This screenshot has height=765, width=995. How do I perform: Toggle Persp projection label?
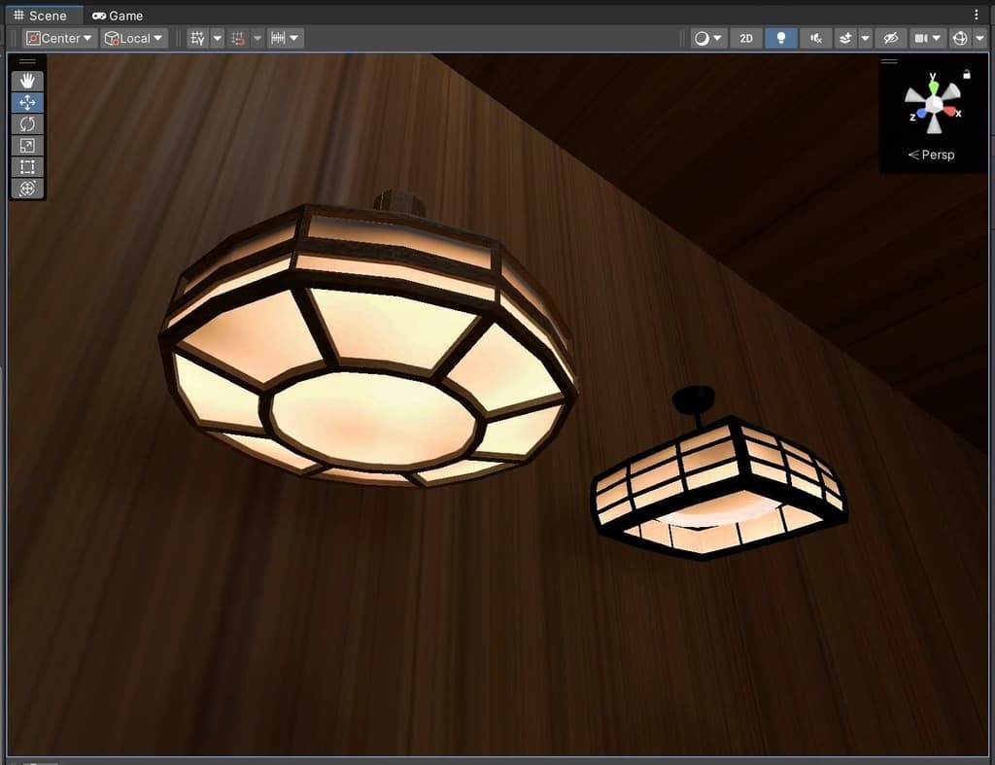[x=931, y=155]
